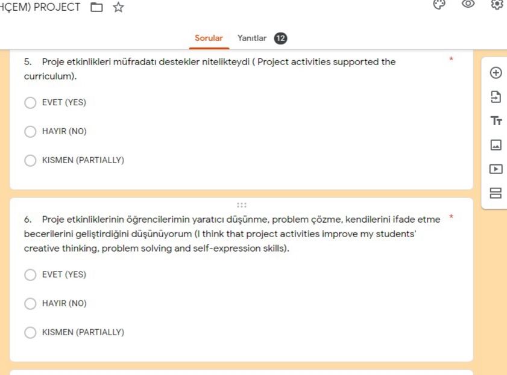The width and height of the screenshot is (507, 375).
Task: Open the theme customization palette
Action: click(439, 5)
